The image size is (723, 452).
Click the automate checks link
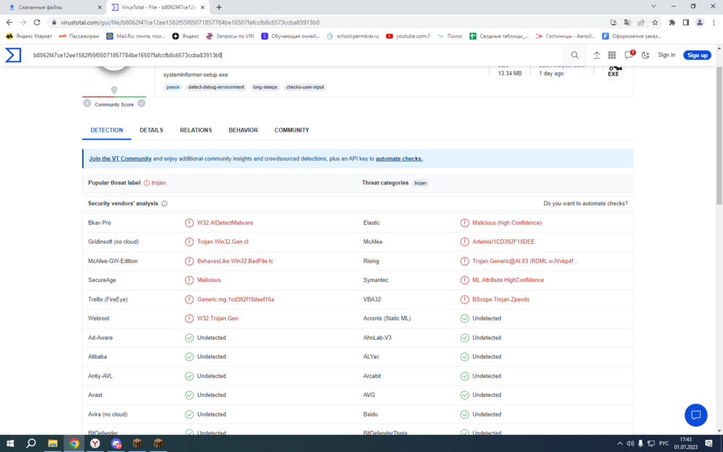click(x=399, y=158)
